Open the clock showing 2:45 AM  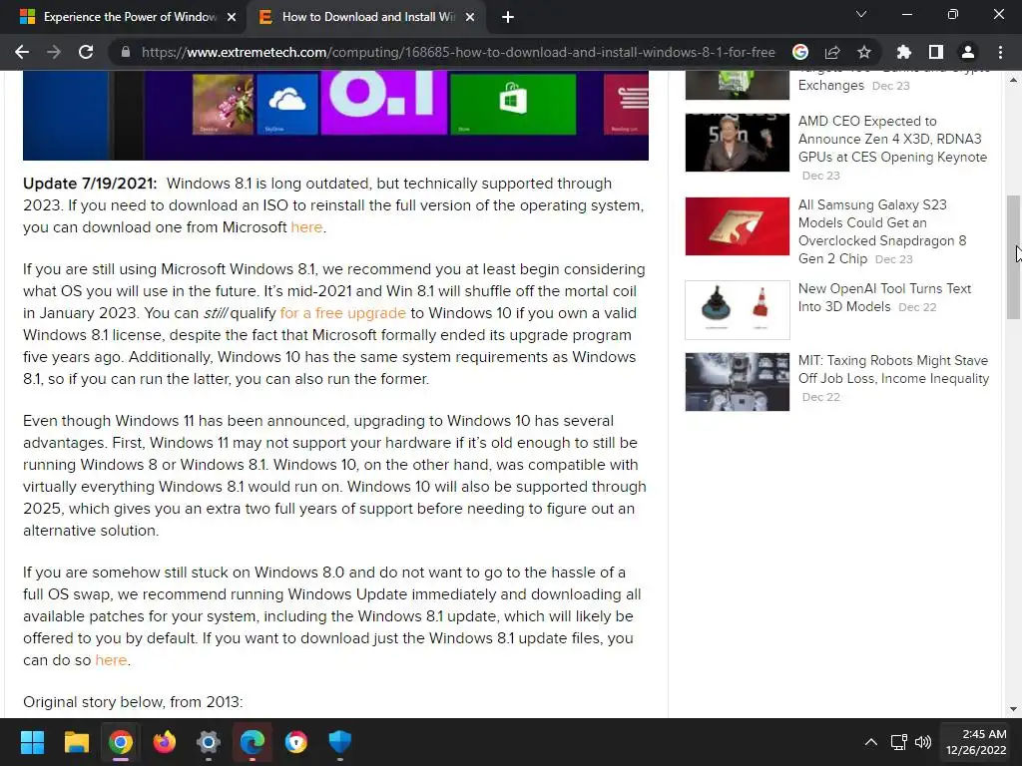pos(976,742)
